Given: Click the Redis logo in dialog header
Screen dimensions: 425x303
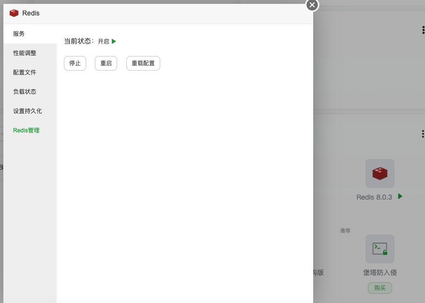Looking at the screenshot, I should pyautogui.click(x=14, y=13).
